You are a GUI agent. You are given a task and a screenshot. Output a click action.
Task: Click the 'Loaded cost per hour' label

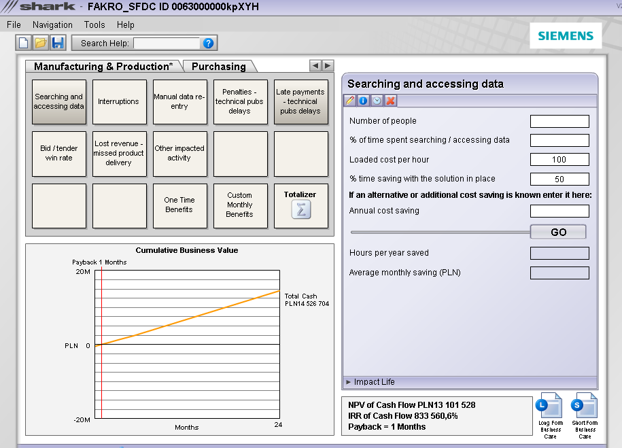(x=389, y=160)
